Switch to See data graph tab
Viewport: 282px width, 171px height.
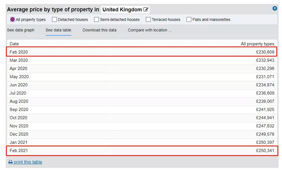(x=21, y=30)
